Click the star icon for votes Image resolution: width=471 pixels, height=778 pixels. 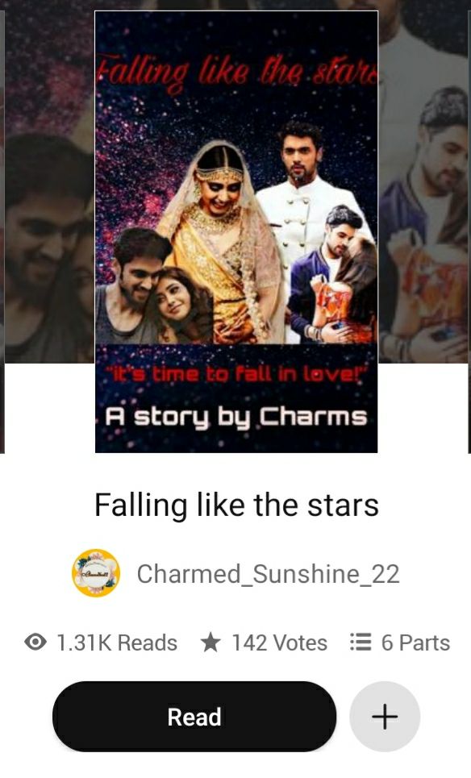pyautogui.click(x=210, y=643)
